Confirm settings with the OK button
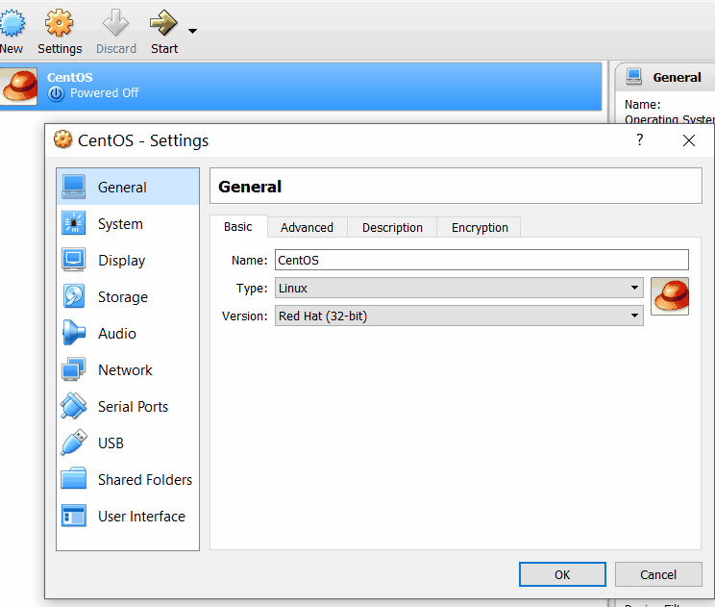The height and width of the screenshot is (607, 715). pyautogui.click(x=562, y=574)
